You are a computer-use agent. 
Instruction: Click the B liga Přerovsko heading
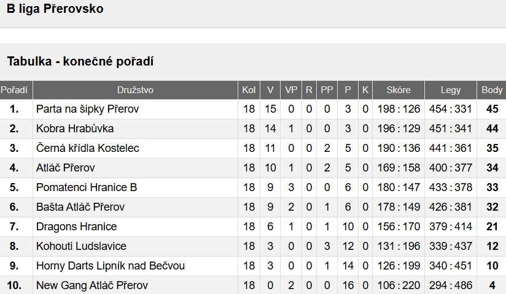point(55,9)
